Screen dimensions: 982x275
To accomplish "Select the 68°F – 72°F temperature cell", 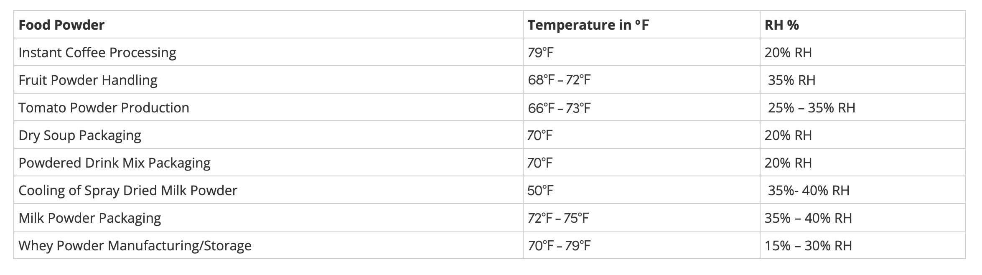I will [x=559, y=80].
